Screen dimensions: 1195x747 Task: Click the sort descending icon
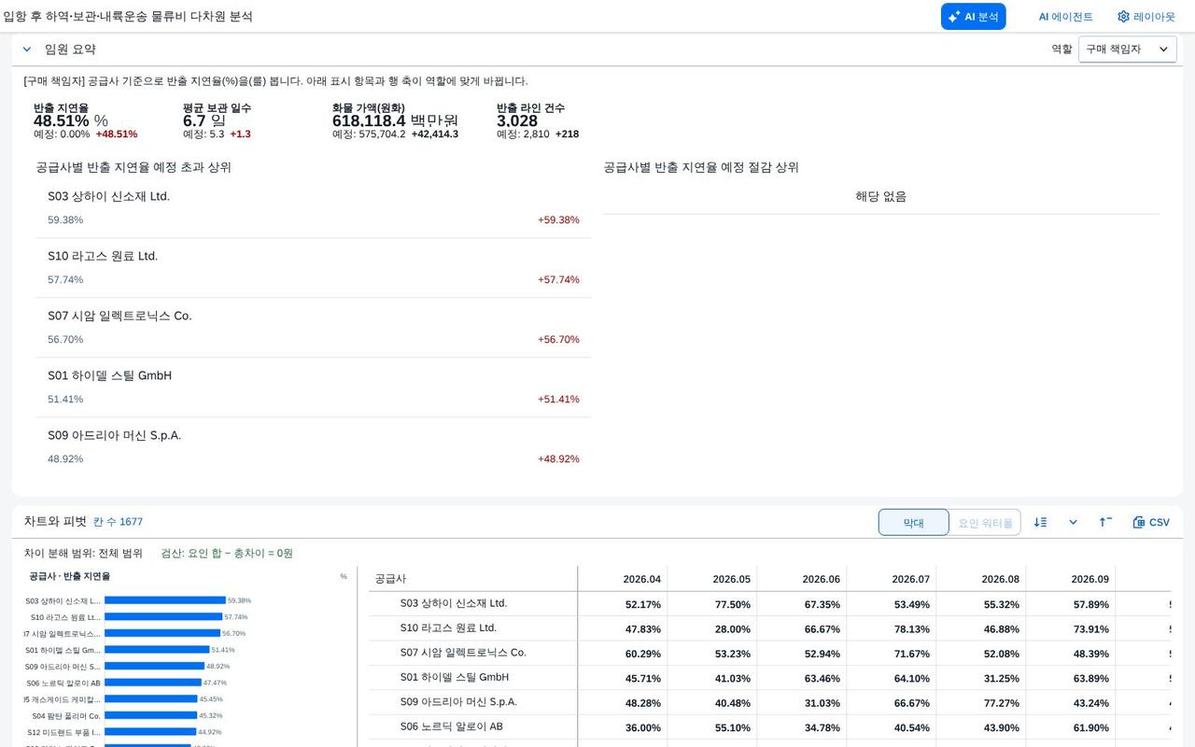1041,522
